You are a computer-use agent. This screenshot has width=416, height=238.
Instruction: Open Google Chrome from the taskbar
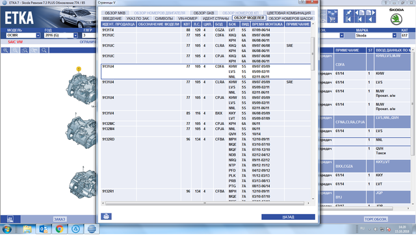pos(59,229)
